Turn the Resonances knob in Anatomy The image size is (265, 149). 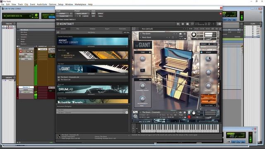click(x=142, y=99)
